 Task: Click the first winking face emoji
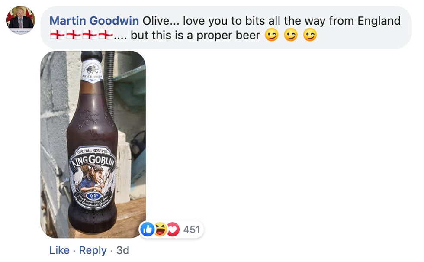272,35
